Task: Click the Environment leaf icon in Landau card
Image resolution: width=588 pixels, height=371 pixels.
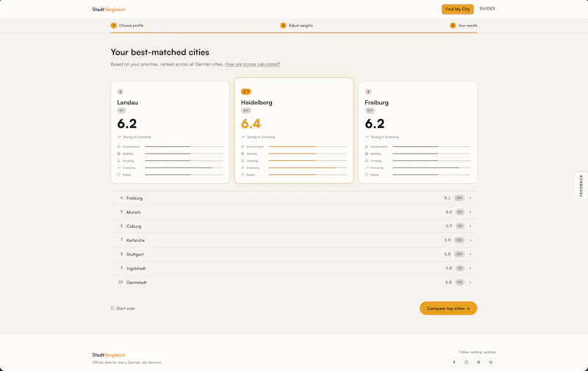Action: [119, 146]
